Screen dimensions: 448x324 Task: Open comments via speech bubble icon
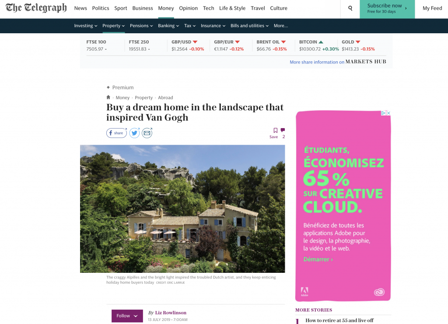pyautogui.click(x=283, y=130)
